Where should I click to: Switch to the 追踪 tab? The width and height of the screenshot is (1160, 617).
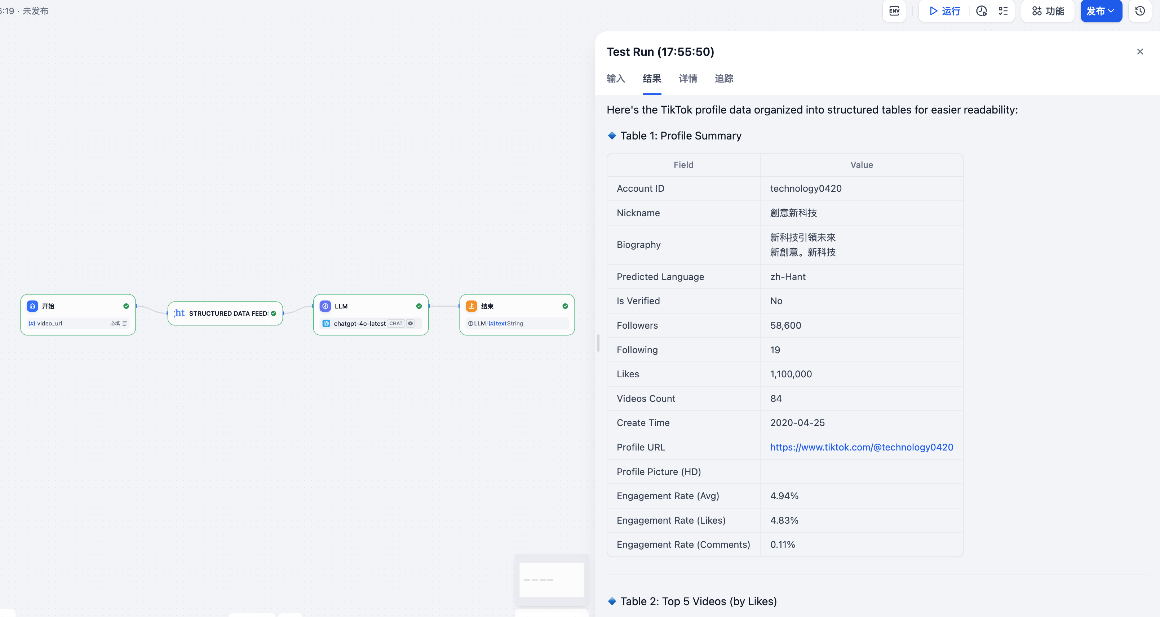(724, 78)
